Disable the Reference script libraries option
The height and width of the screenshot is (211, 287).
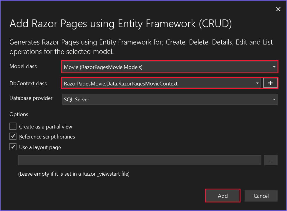click(x=13, y=136)
